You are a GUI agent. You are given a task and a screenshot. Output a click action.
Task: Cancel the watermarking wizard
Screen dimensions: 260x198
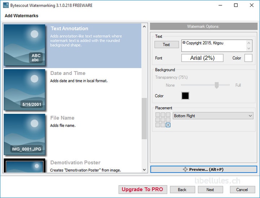click(x=242, y=190)
